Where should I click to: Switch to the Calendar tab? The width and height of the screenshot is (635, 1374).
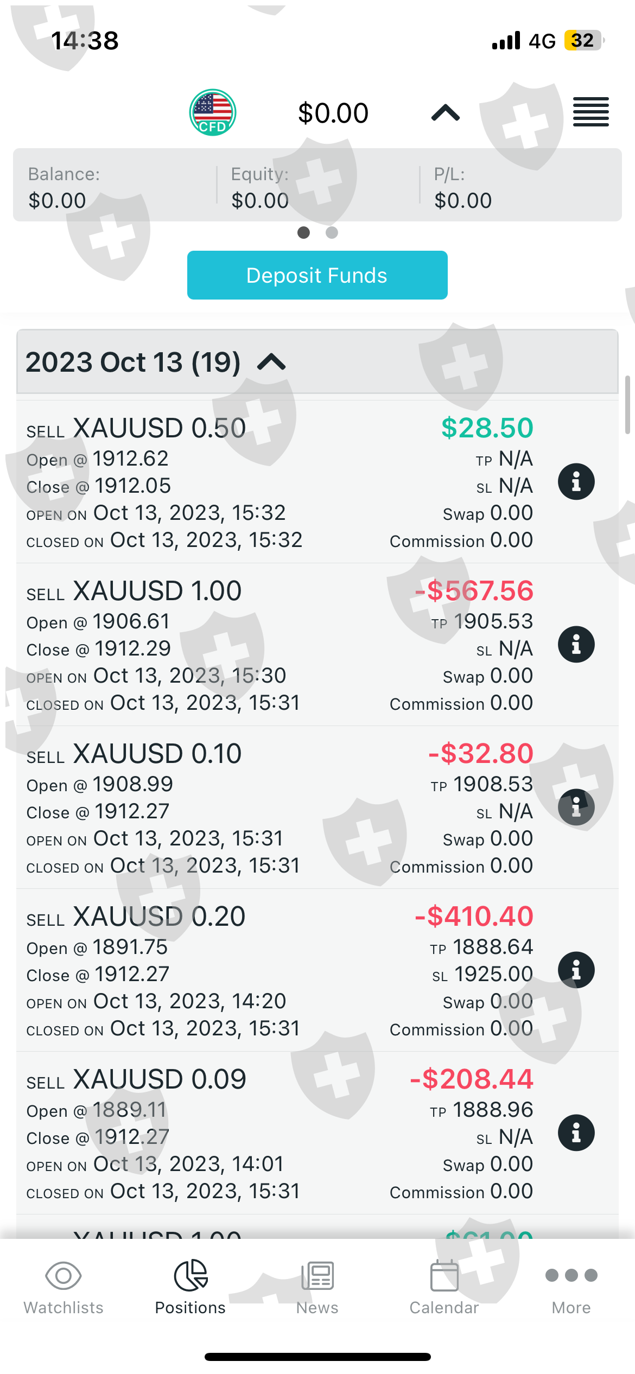coord(444,1286)
